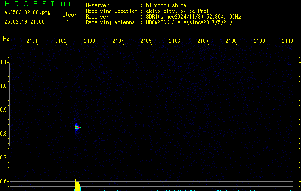Viewport: 301px width, 191px height.
Task: Click the kHz axis unit label
Action: point(4,39)
